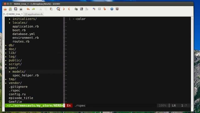
Task: Click the Jump to tag icon
Action: point(105,9)
